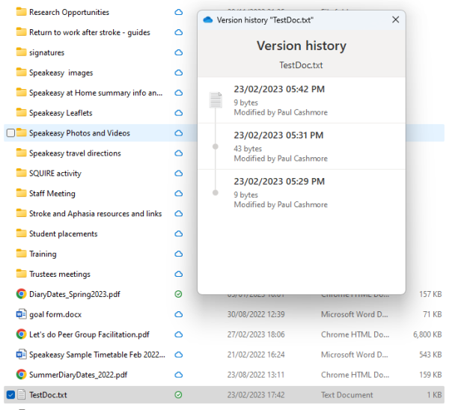Select Let's do Peer Group Facilitation.pdf
Viewport: 449px width, 410px height.
pos(89,334)
